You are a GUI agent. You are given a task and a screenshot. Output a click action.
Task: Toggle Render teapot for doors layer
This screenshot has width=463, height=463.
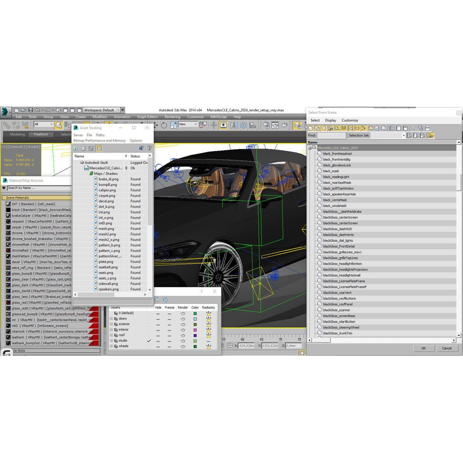pyautogui.click(x=183, y=319)
